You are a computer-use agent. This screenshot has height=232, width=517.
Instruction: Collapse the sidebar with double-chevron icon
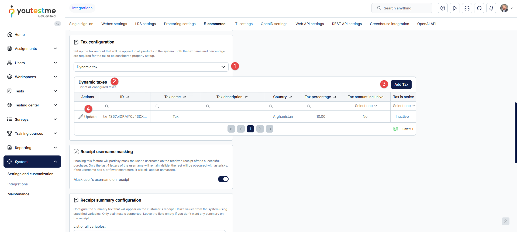pos(57,24)
